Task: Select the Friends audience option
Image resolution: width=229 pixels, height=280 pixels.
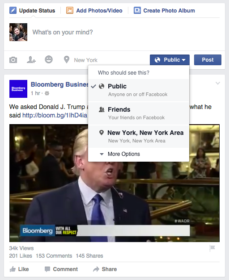Action: pyautogui.click(x=139, y=113)
